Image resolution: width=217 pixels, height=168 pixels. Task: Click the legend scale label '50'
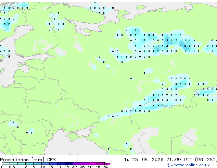click(106, 167)
